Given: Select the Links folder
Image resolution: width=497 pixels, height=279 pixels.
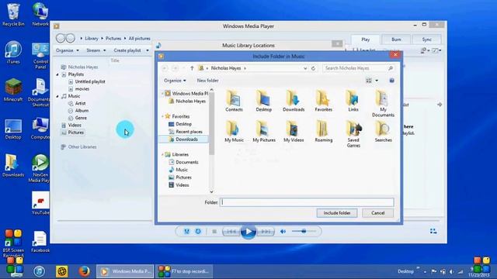Looking at the screenshot, I should [353, 102].
